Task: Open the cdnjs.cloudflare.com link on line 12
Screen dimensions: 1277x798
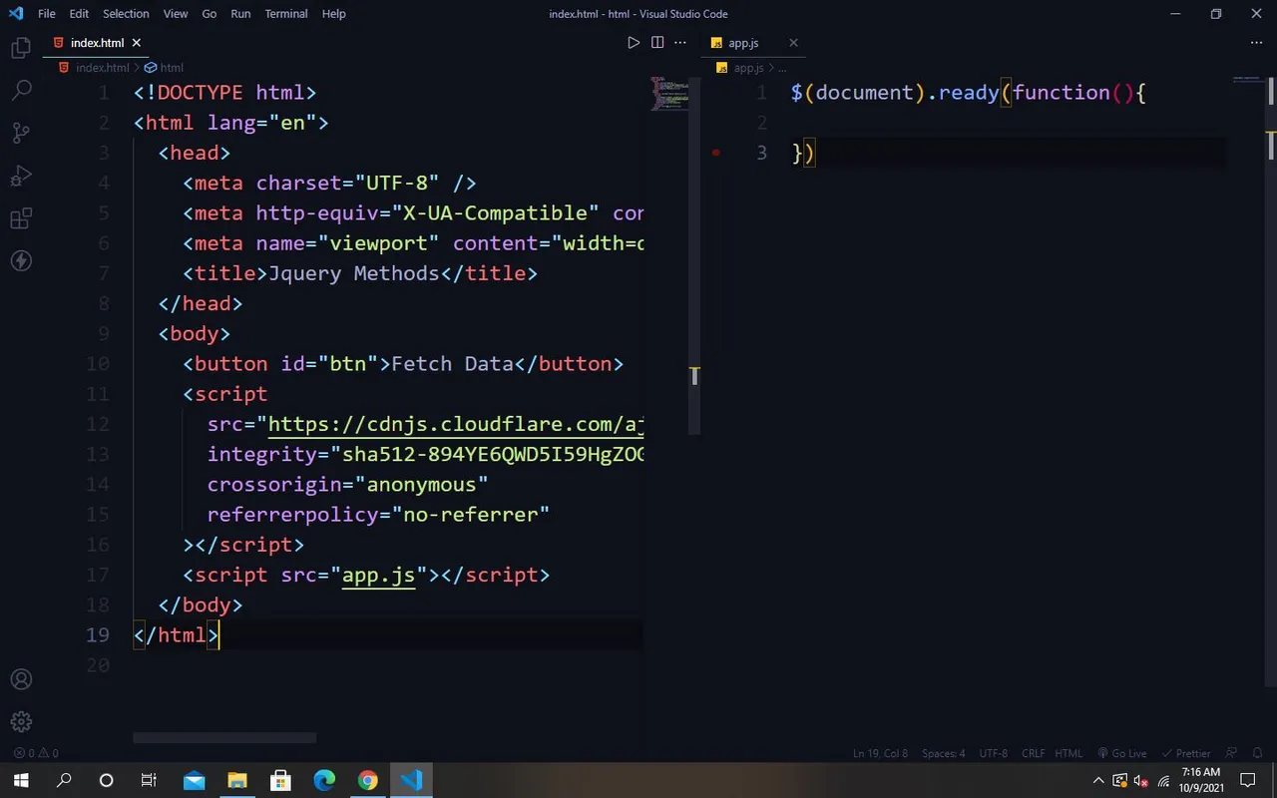Action: [456, 424]
